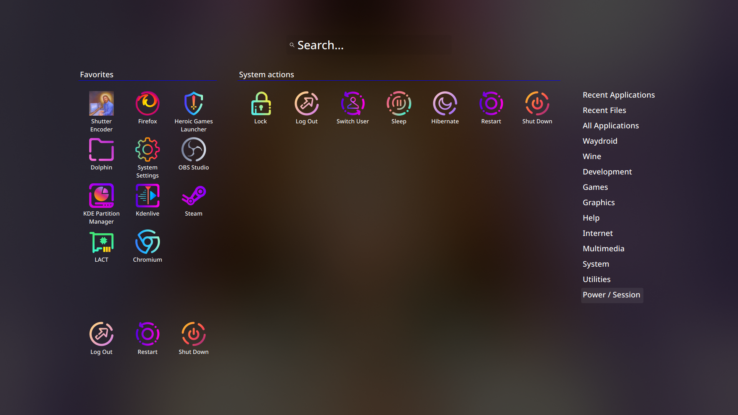Launch KDE Partition Manager
The width and height of the screenshot is (738, 415).
click(101, 196)
